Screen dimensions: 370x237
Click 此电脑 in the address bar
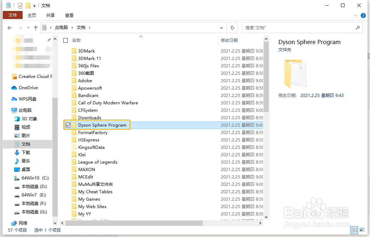(x=62, y=28)
